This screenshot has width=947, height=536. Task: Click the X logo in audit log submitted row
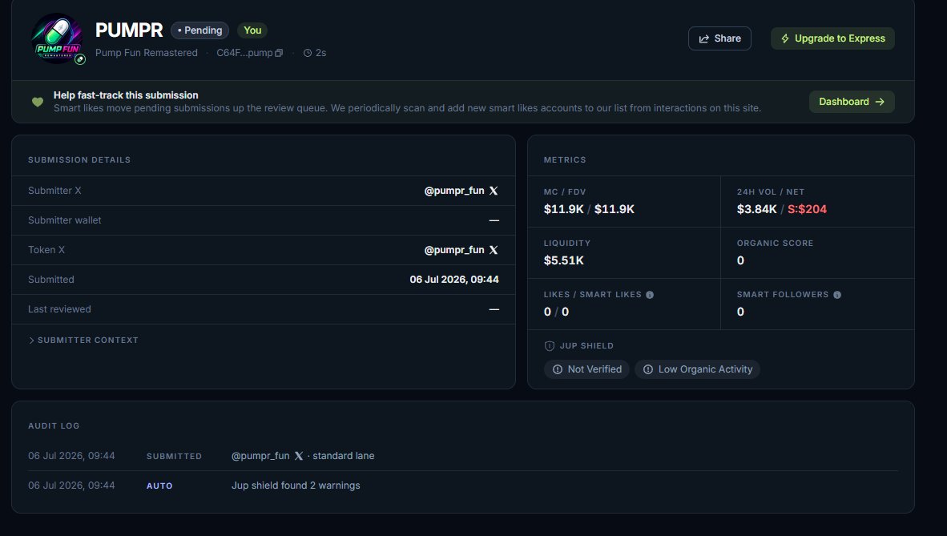299,456
